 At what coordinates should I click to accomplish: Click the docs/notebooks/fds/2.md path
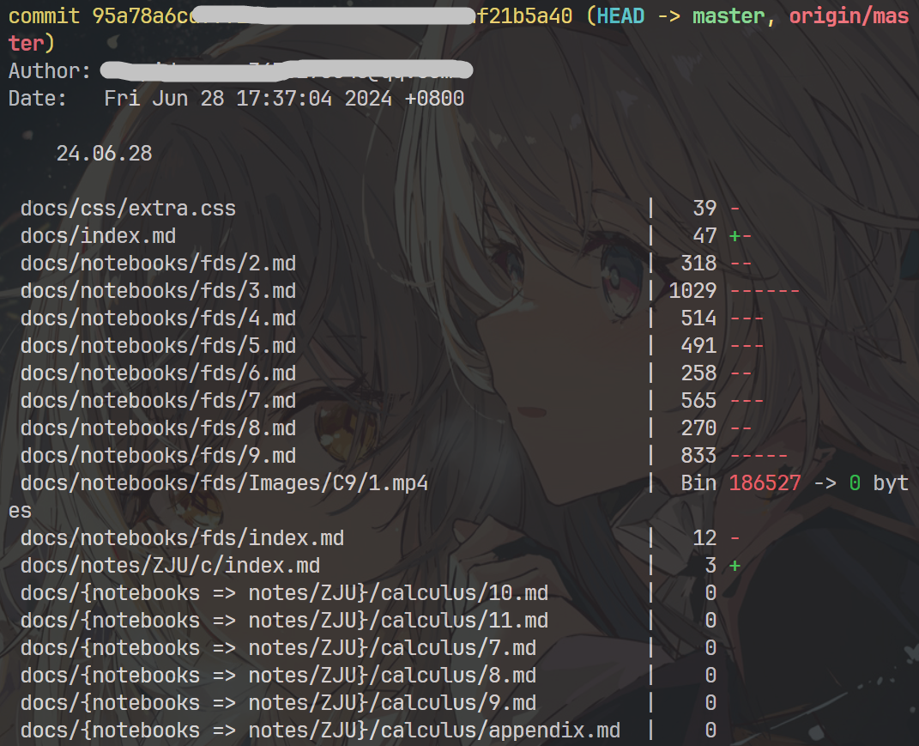tap(158, 264)
